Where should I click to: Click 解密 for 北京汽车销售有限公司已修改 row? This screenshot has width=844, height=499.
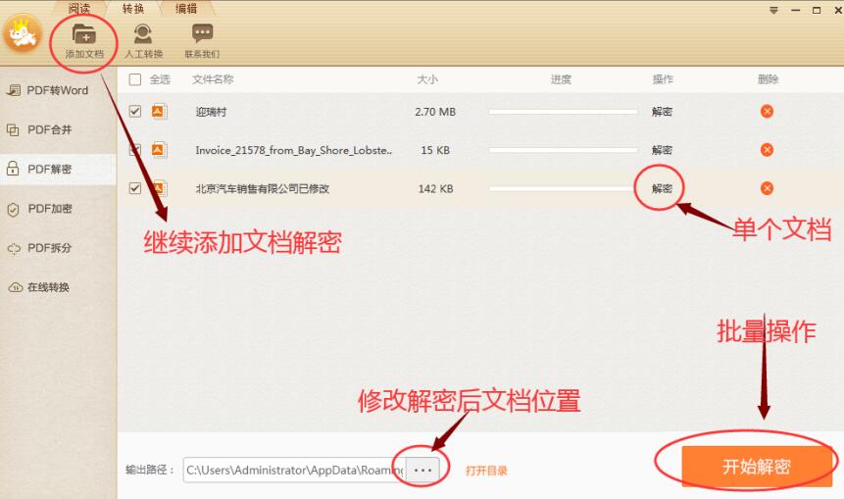662,188
